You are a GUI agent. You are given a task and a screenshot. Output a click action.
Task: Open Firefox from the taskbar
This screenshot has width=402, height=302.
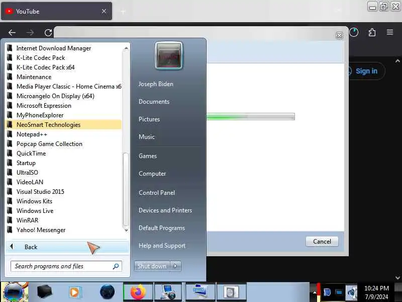pyautogui.click(x=139, y=292)
